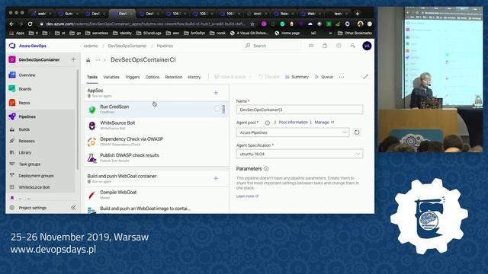Open Deployment groups under Pipelines
Viewport: 488px width, 274px height.
click(36, 176)
